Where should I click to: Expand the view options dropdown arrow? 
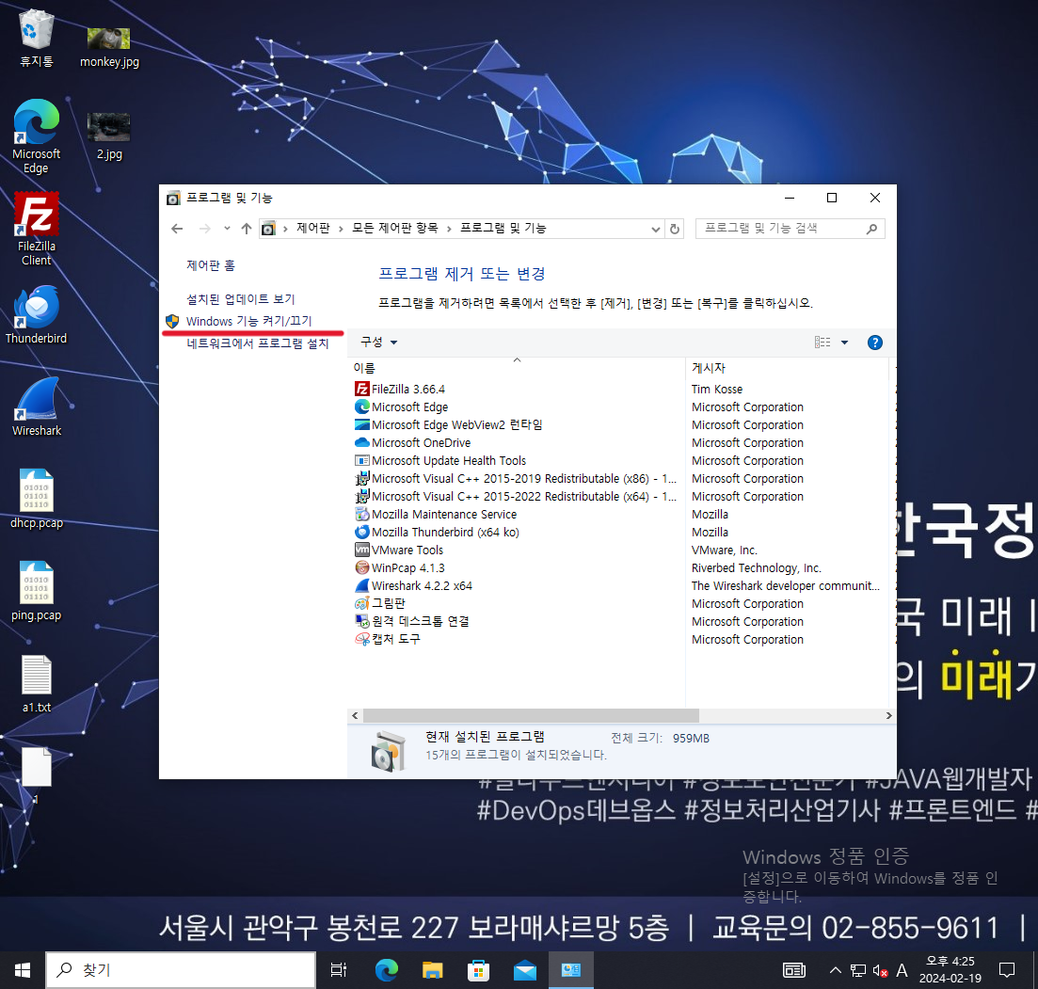click(845, 343)
